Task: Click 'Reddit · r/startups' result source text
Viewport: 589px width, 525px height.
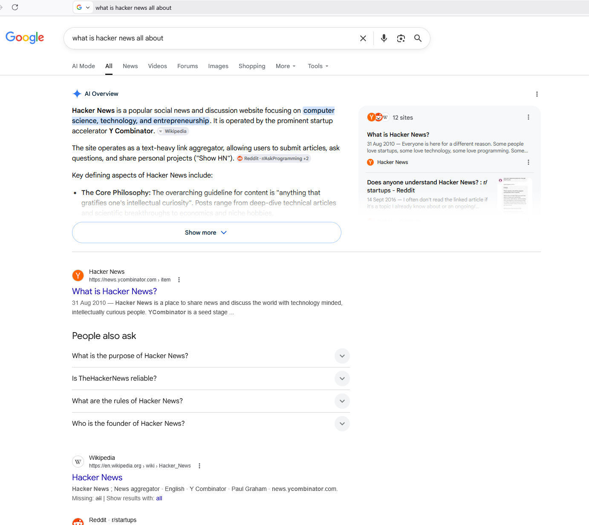Action: [113, 520]
